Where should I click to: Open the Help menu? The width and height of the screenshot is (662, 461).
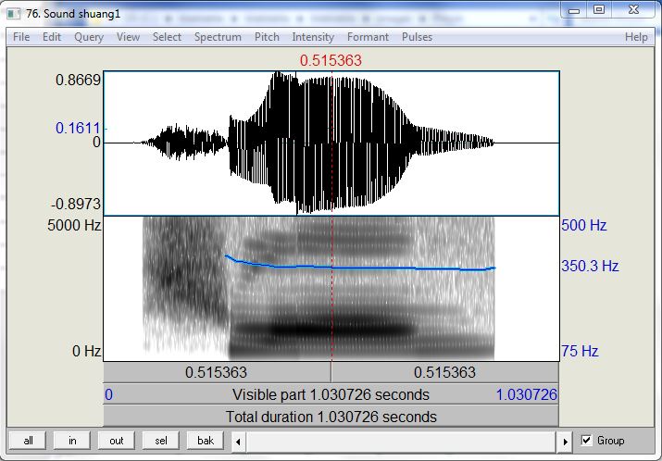636,37
